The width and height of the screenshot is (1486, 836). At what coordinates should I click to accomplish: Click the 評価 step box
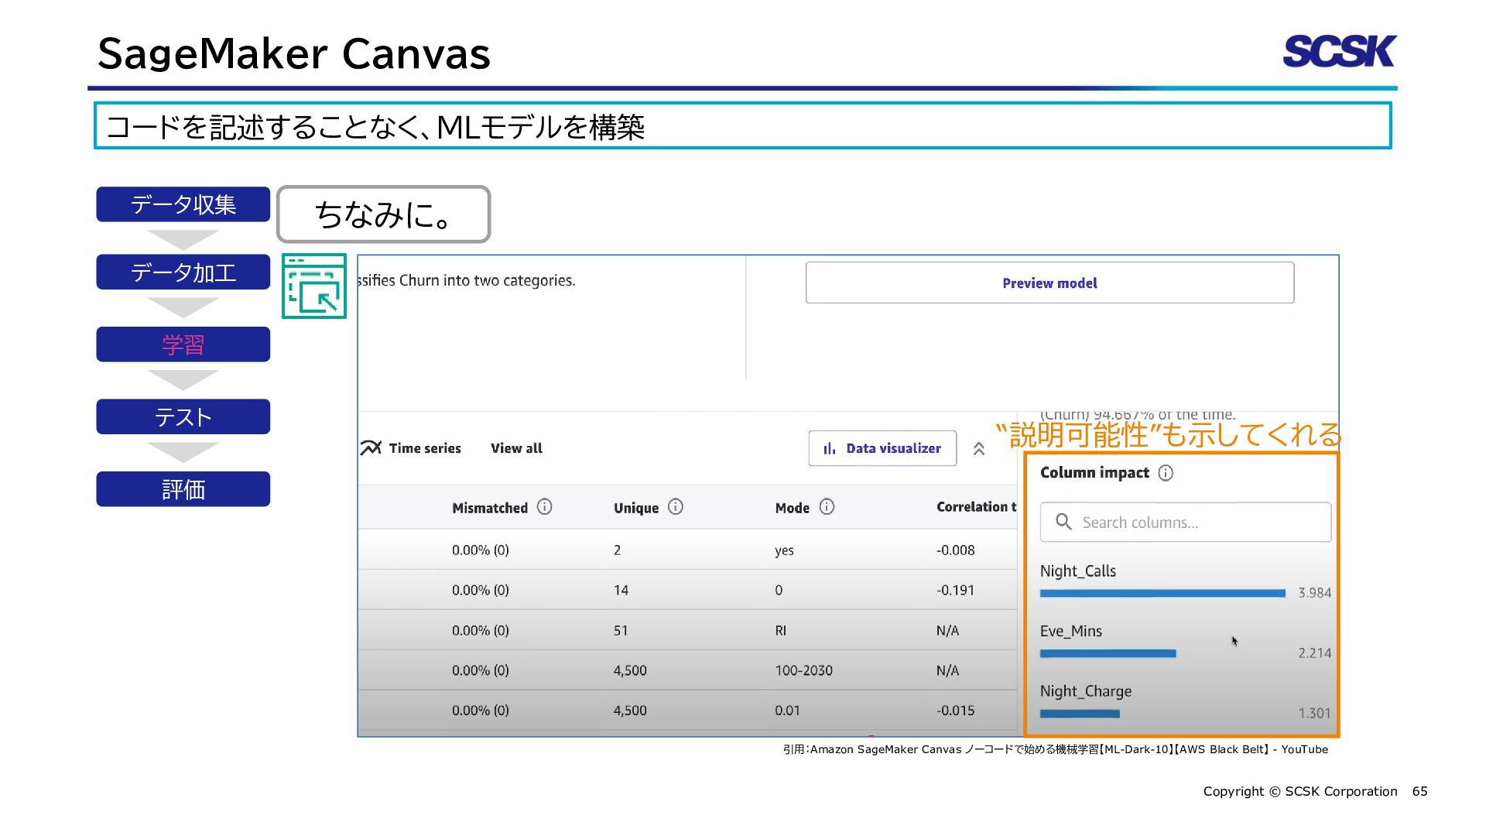pyautogui.click(x=183, y=489)
